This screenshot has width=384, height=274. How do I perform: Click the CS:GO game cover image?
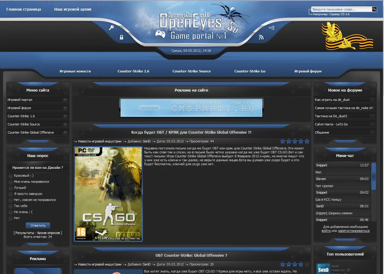[x=108, y=194]
